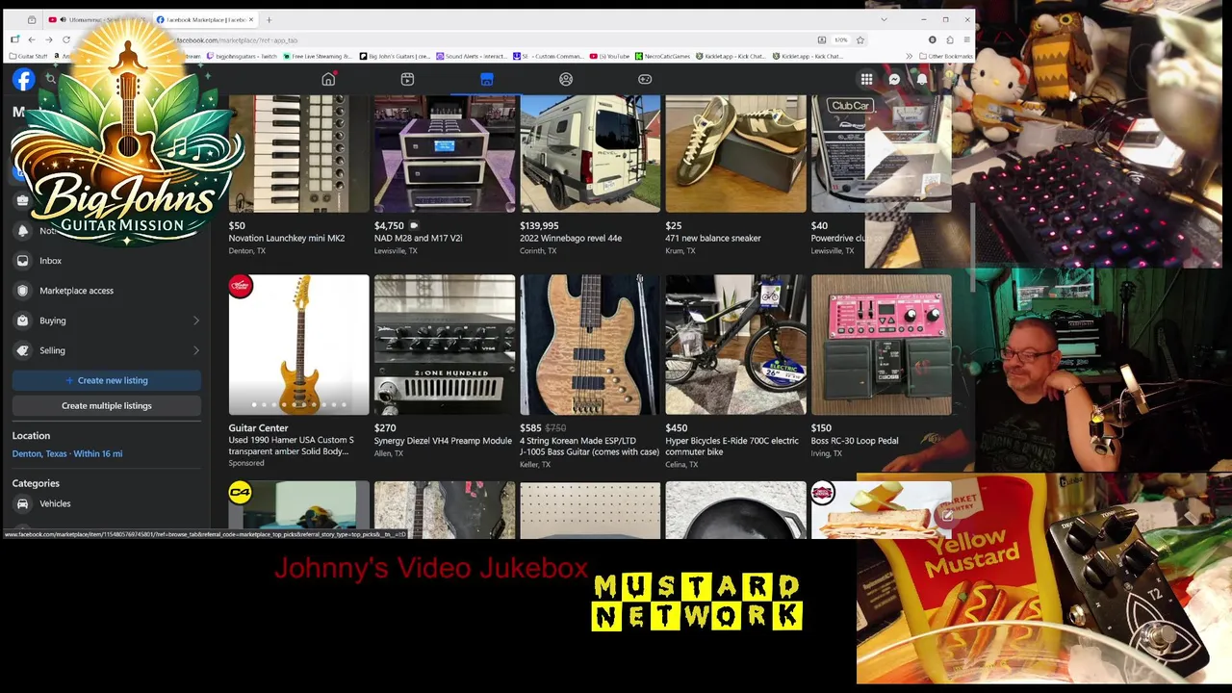This screenshot has height=693, width=1232.
Task: Show hidden bookmarks overflow chevron
Action: [909, 56]
